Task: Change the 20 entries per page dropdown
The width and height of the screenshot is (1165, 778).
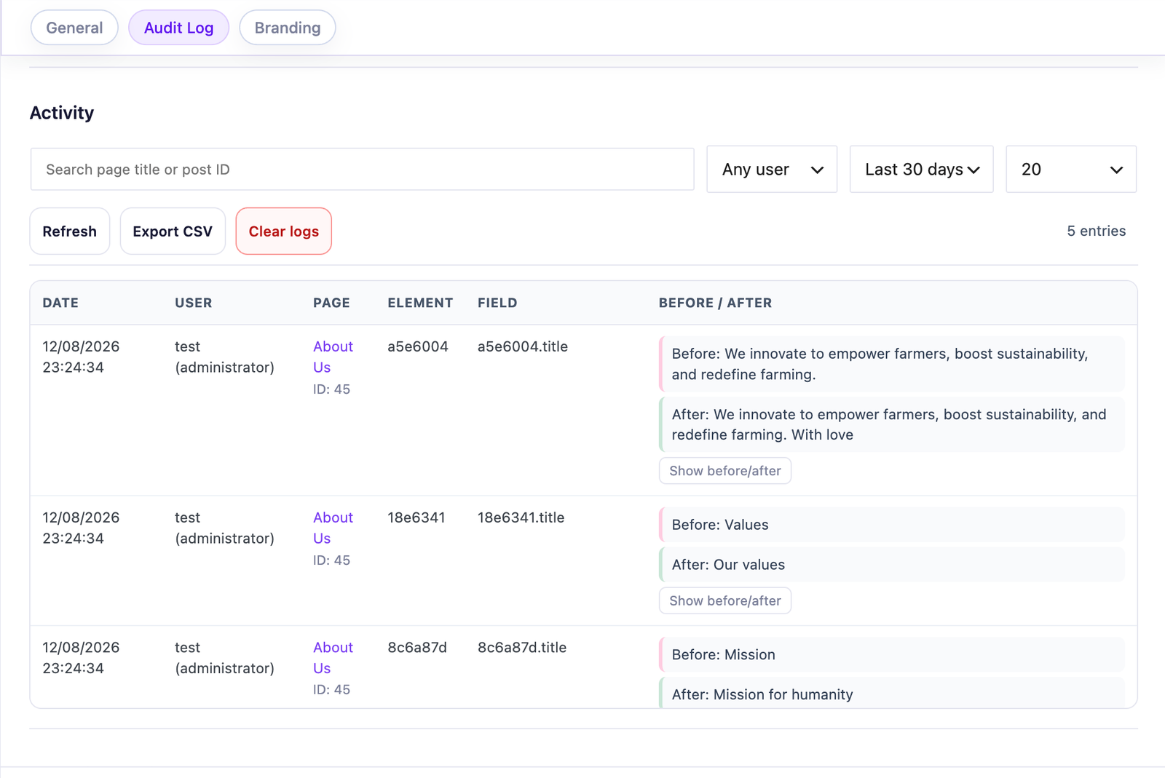Action: pos(1071,170)
